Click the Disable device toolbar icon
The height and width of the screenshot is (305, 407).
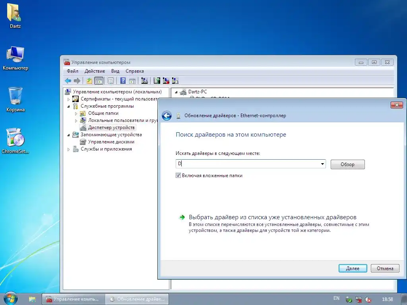click(x=175, y=81)
